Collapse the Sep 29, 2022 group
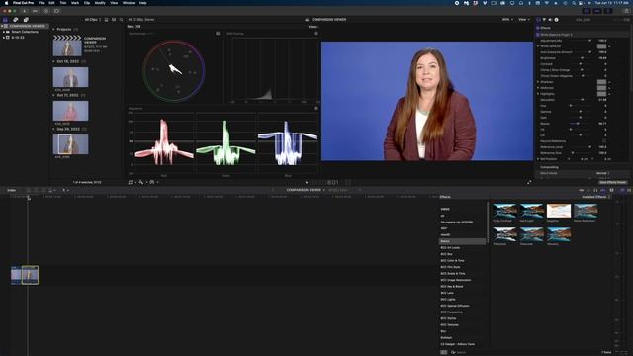Viewport: 633px width, 356px height. point(53,129)
